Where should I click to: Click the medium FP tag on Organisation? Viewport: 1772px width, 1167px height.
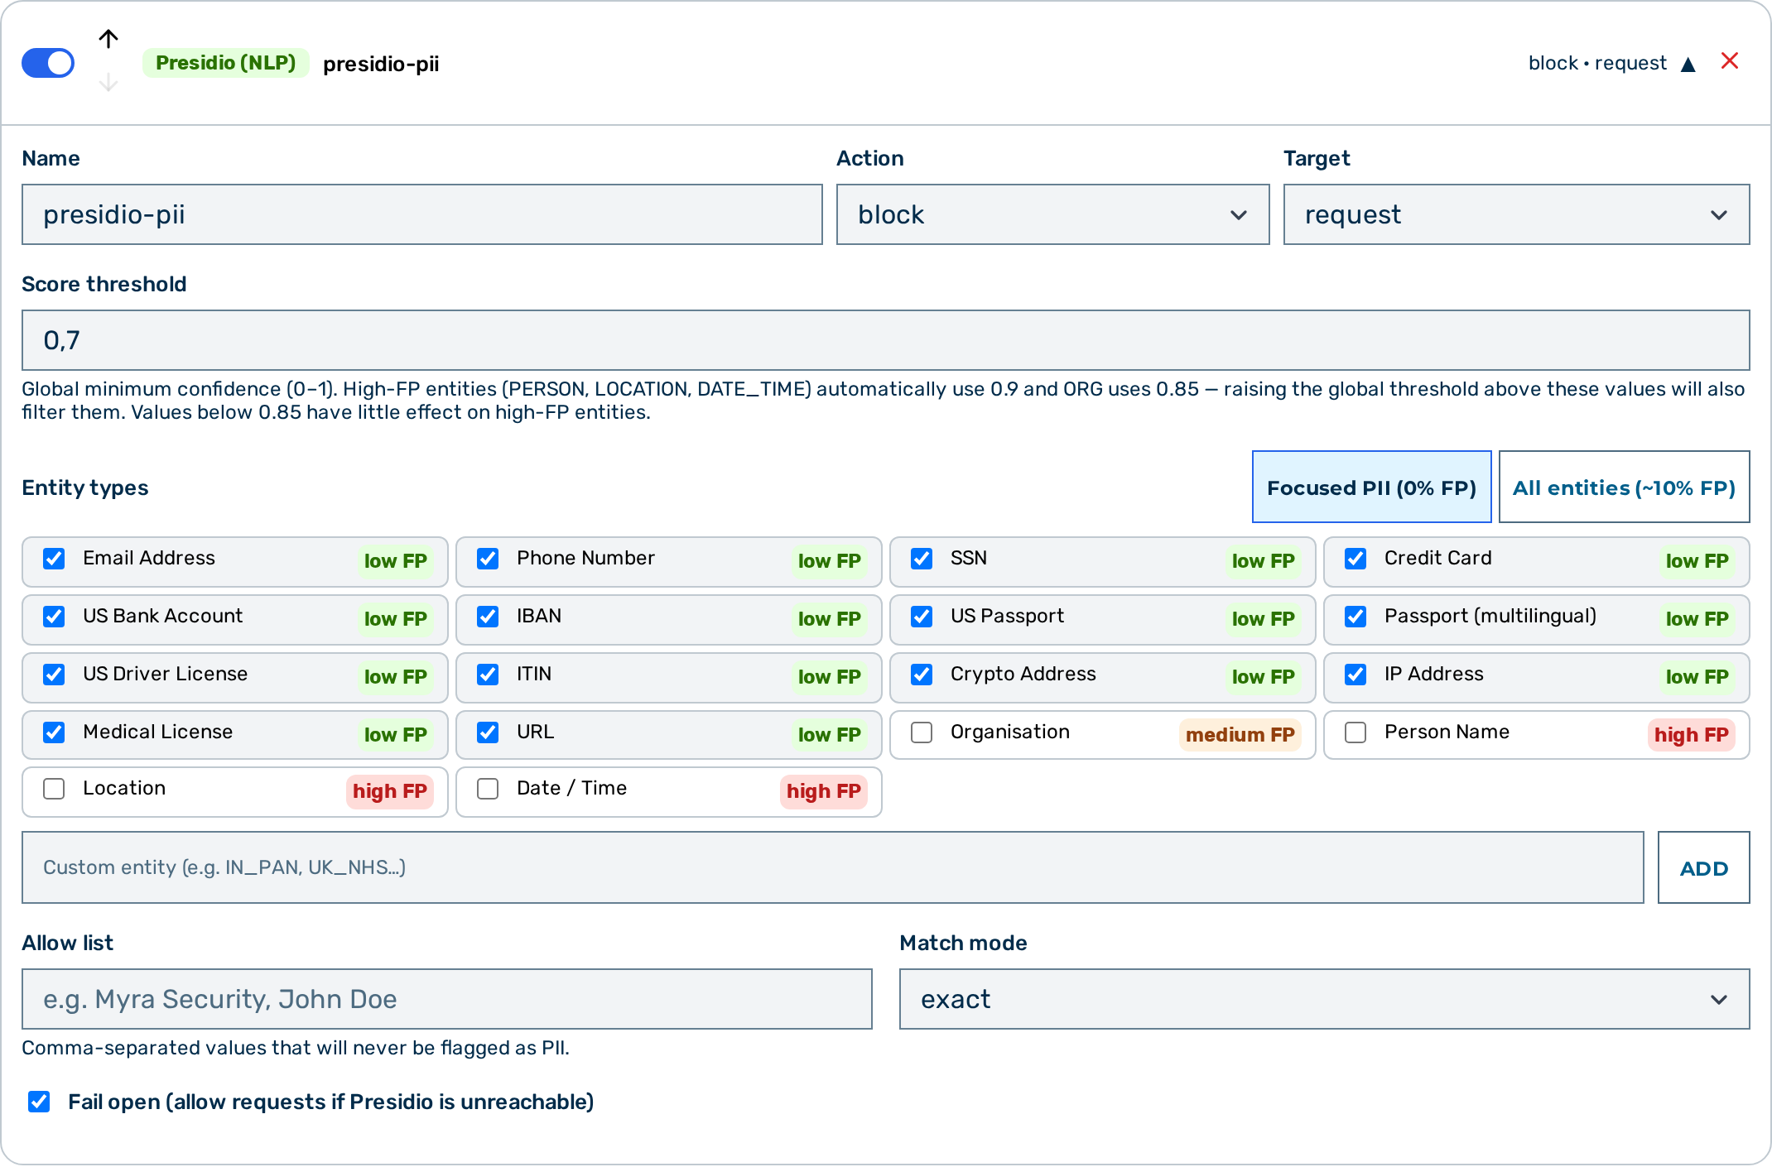pyautogui.click(x=1240, y=734)
